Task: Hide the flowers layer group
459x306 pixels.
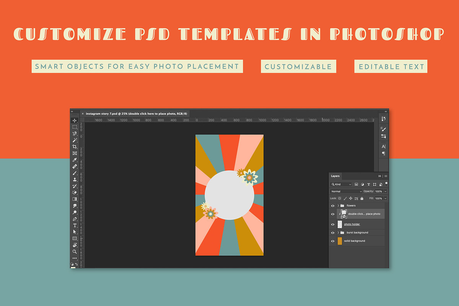Action: click(x=333, y=205)
